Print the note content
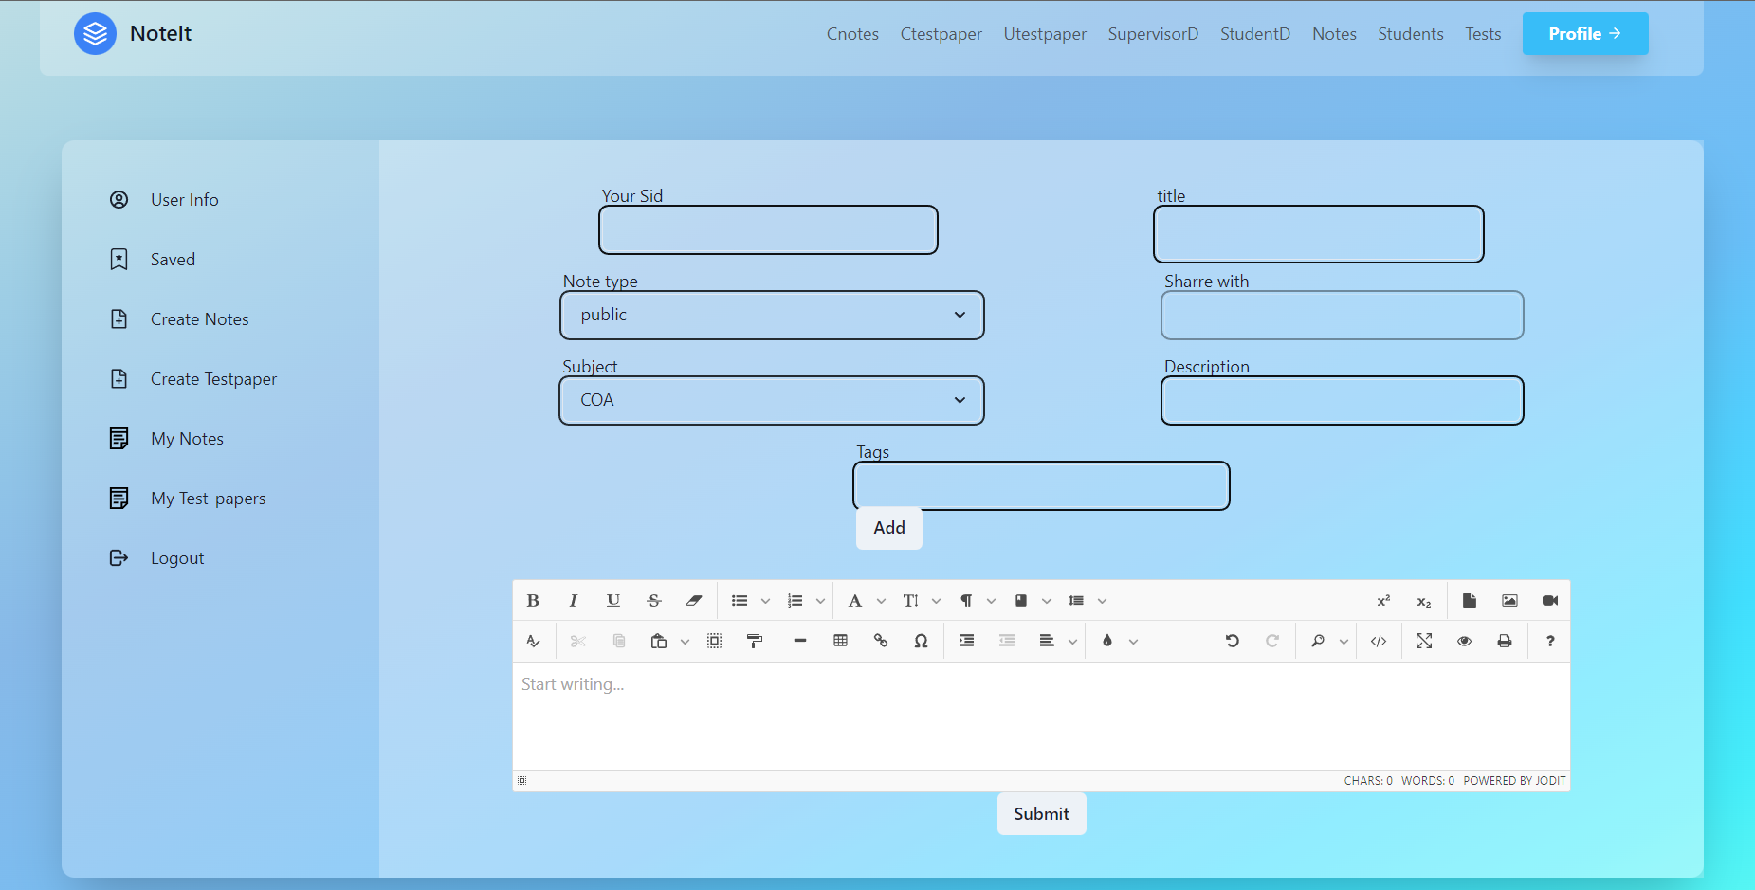Image resolution: width=1755 pixels, height=890 pixels. pos(1505,641)
